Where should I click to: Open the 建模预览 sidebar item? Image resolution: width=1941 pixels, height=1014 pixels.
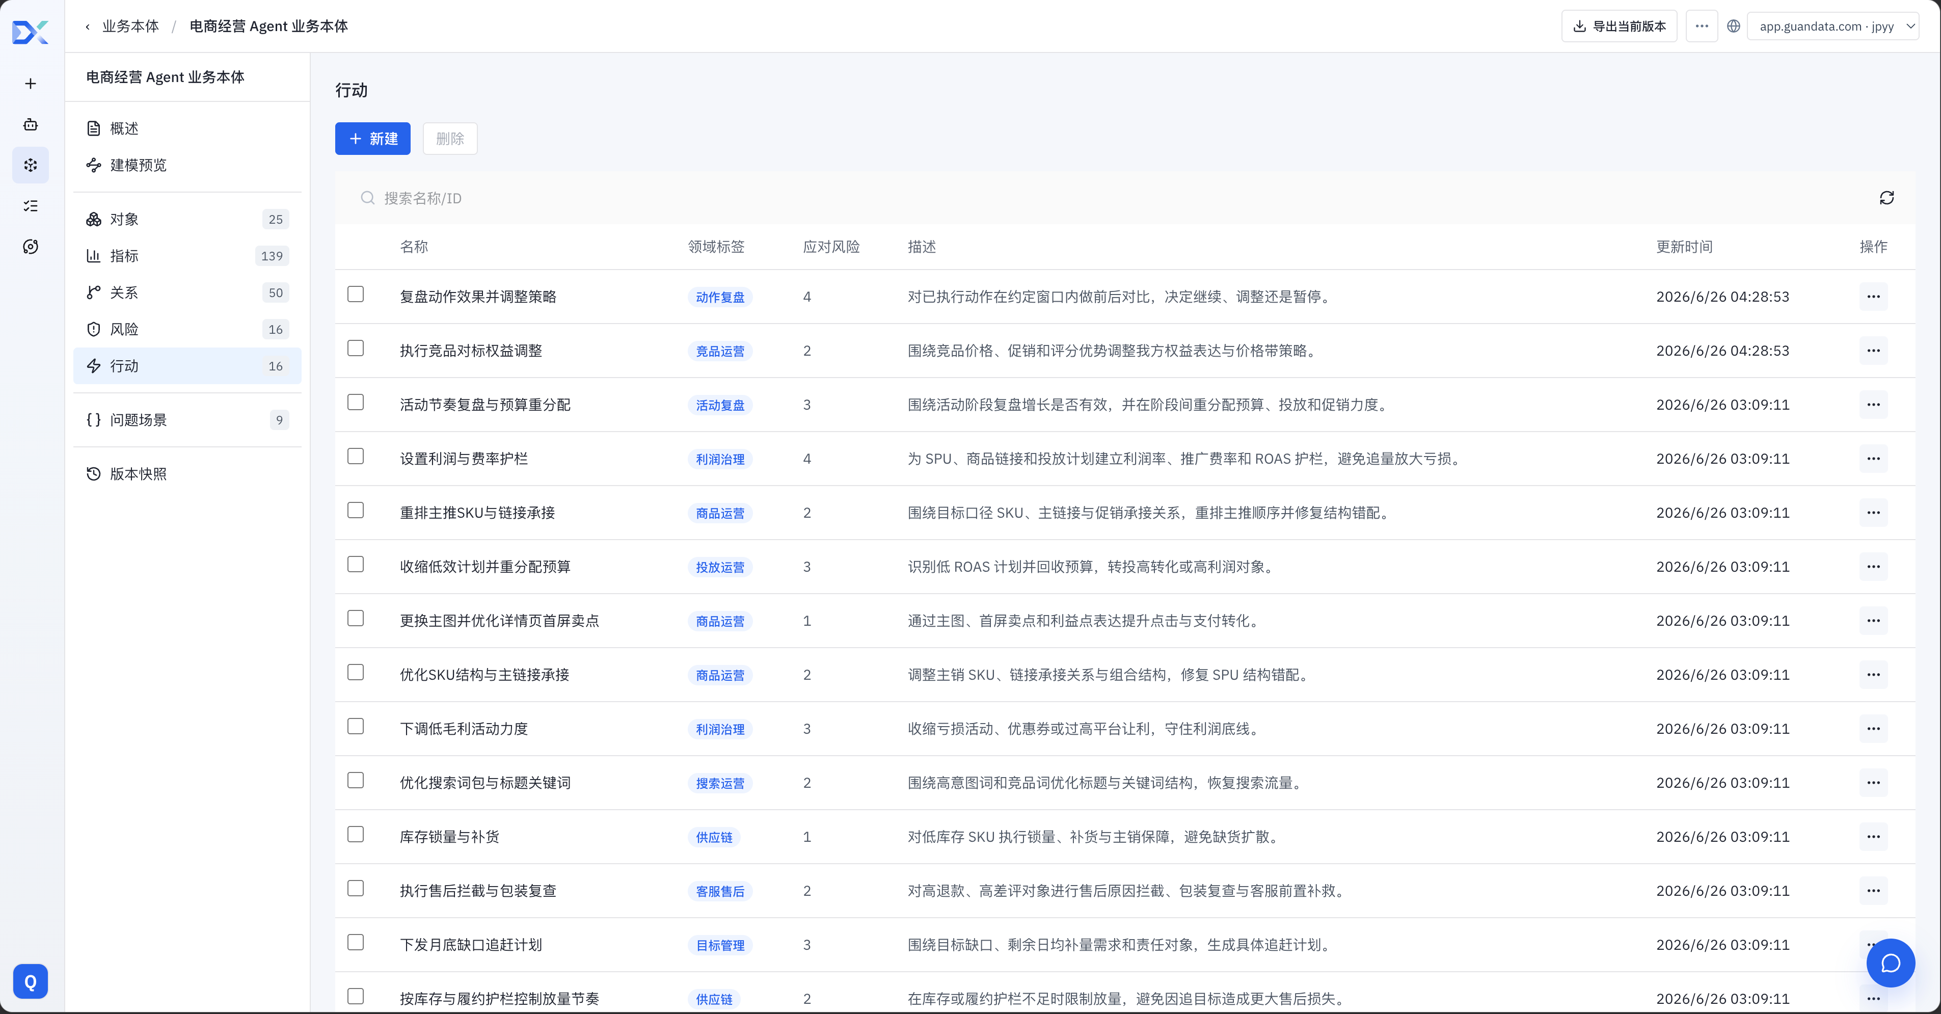(x=187, y=165)
